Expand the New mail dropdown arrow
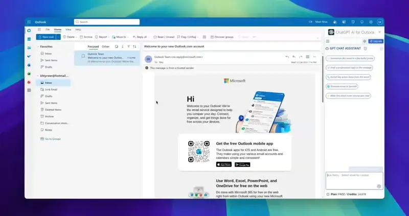This screenshot has width=409, height=216. [59, 37]
